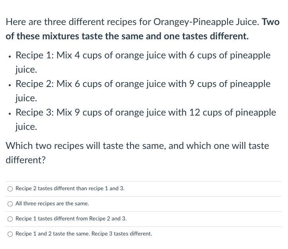Pick the radio for 'Recipe 3 tastes different'
The width and height of the screenshot is (288, 249).
pyautogui.click(x=10, y=234)
